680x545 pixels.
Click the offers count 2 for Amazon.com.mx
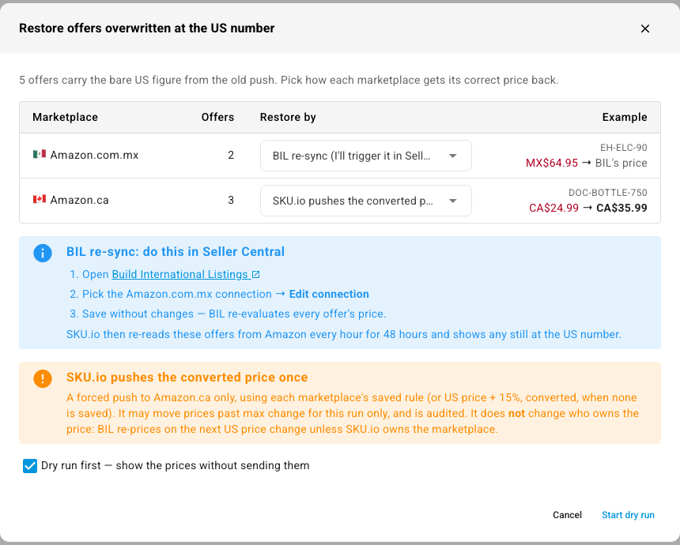(231, 155)
